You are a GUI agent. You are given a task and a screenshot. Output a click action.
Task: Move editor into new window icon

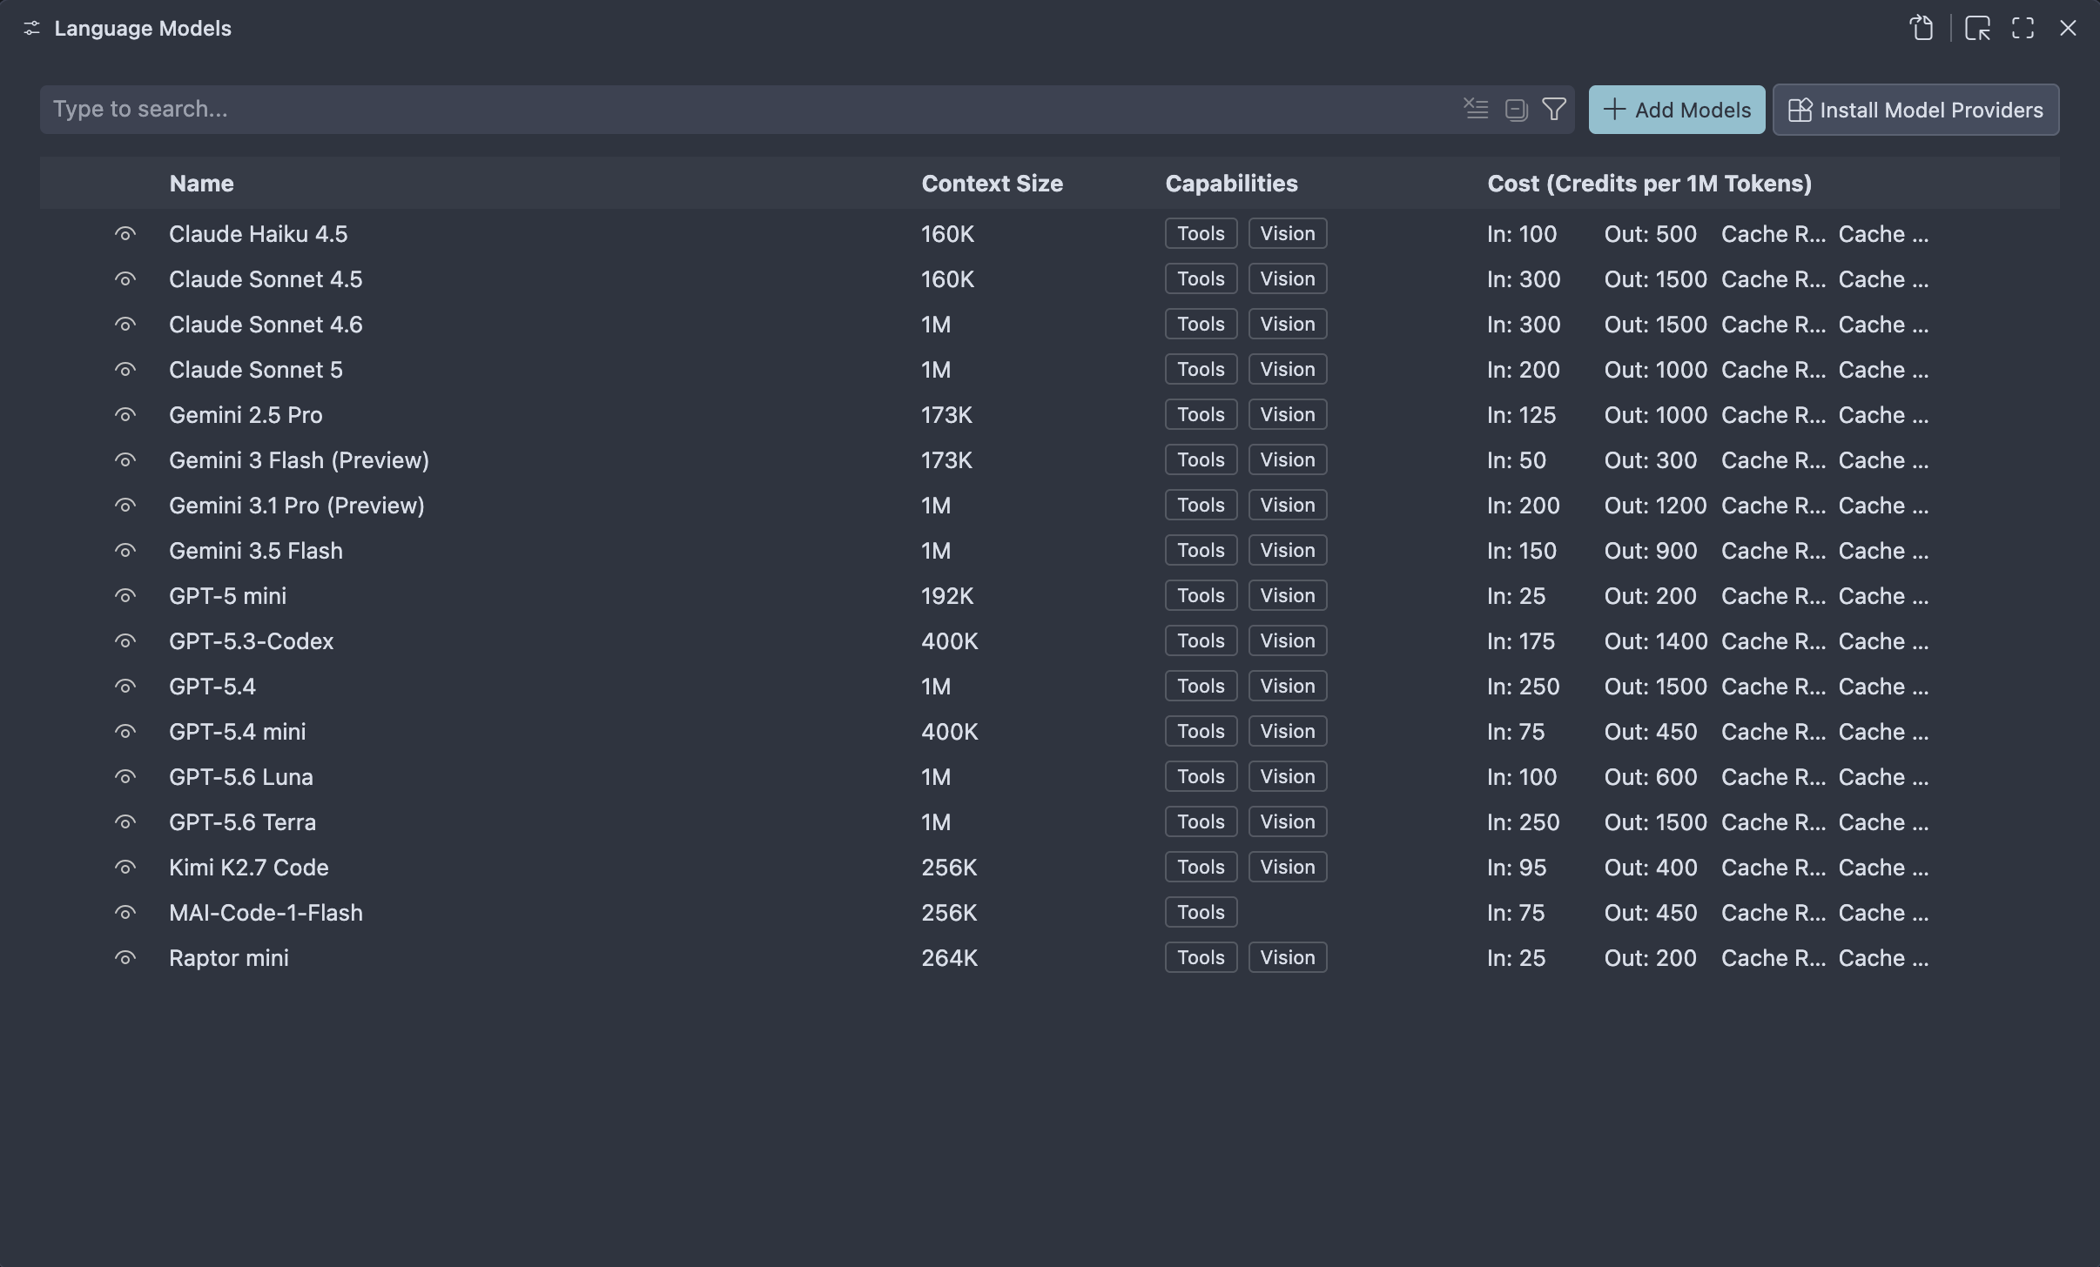[1977, 28]
